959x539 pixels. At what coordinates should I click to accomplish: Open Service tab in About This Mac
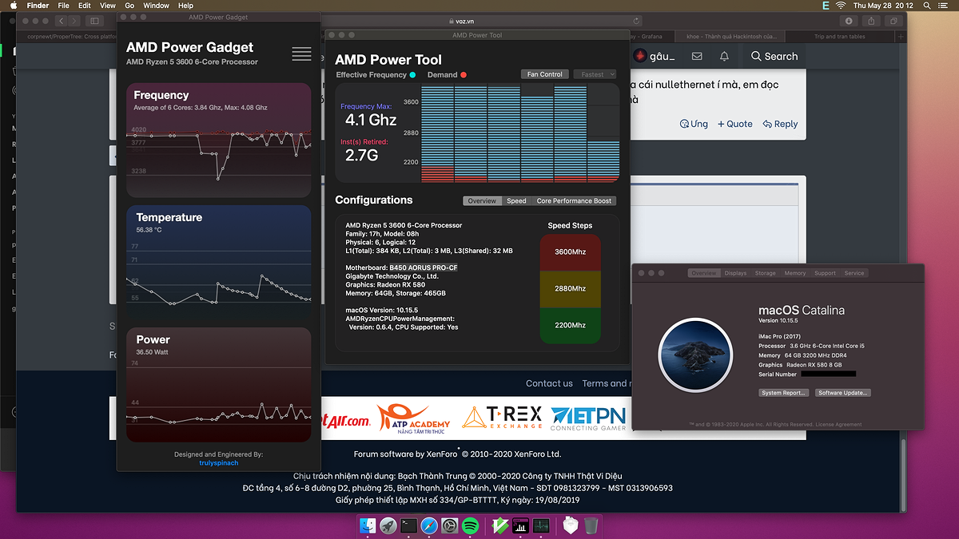pos(854,273)
